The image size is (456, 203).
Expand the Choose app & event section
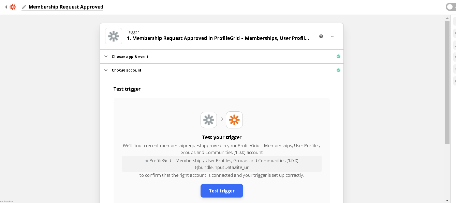[130, 57]
